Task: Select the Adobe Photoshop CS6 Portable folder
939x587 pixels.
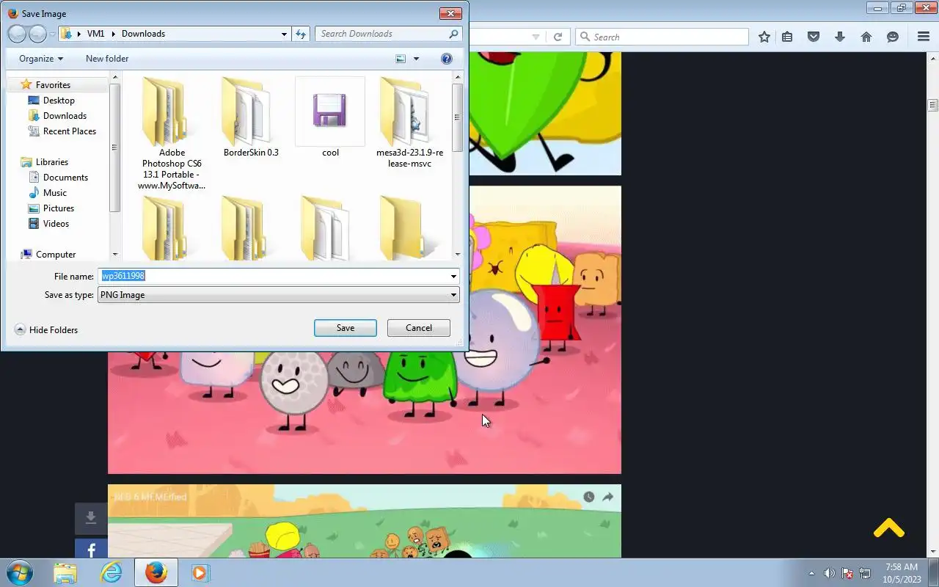Action: tap(172, 133)
